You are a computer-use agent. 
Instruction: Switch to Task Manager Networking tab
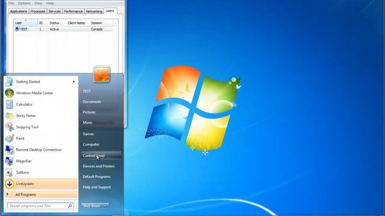(x=94, y=11)
